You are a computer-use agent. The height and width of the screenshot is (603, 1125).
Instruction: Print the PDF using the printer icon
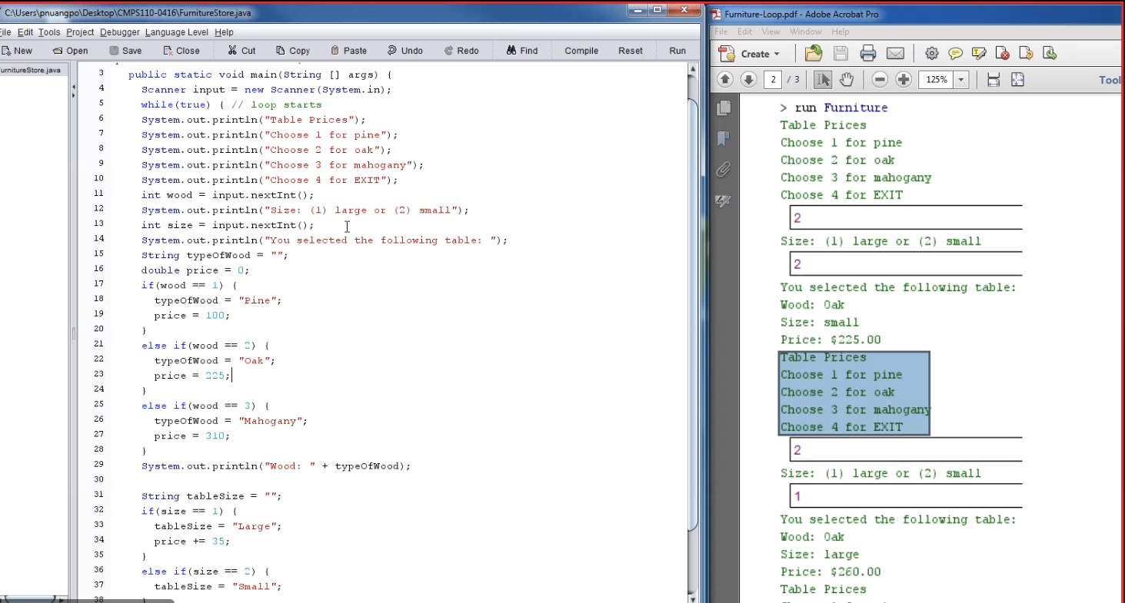click(x=868, y=54)
